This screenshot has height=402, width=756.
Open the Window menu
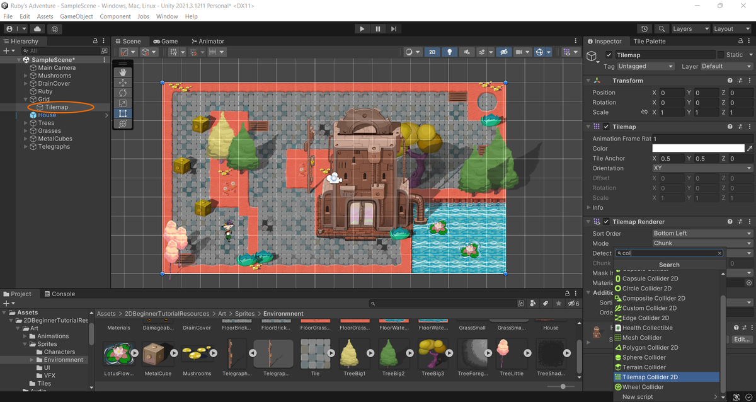[x=167, y=16]
